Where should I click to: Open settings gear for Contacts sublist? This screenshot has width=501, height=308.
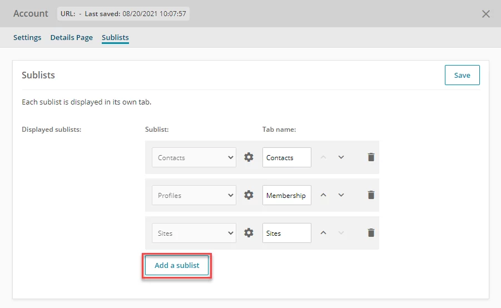[x=249, y=157]
